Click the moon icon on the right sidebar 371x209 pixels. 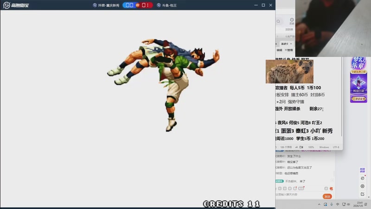tap(363, 178)
